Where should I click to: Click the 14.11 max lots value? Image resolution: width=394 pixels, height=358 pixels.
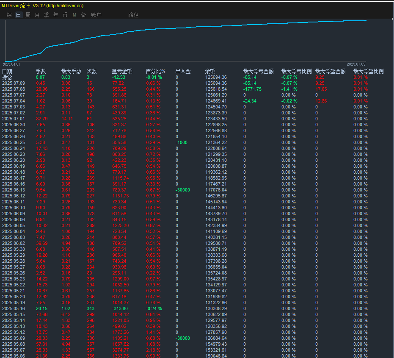(x=67, y=119)
